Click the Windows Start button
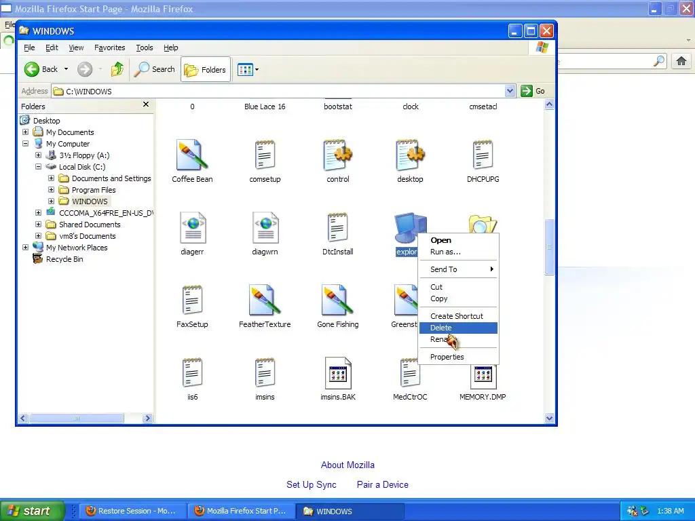Image resolution: width=695 pixels, height=521 pixels. click(x=33, y=511)
